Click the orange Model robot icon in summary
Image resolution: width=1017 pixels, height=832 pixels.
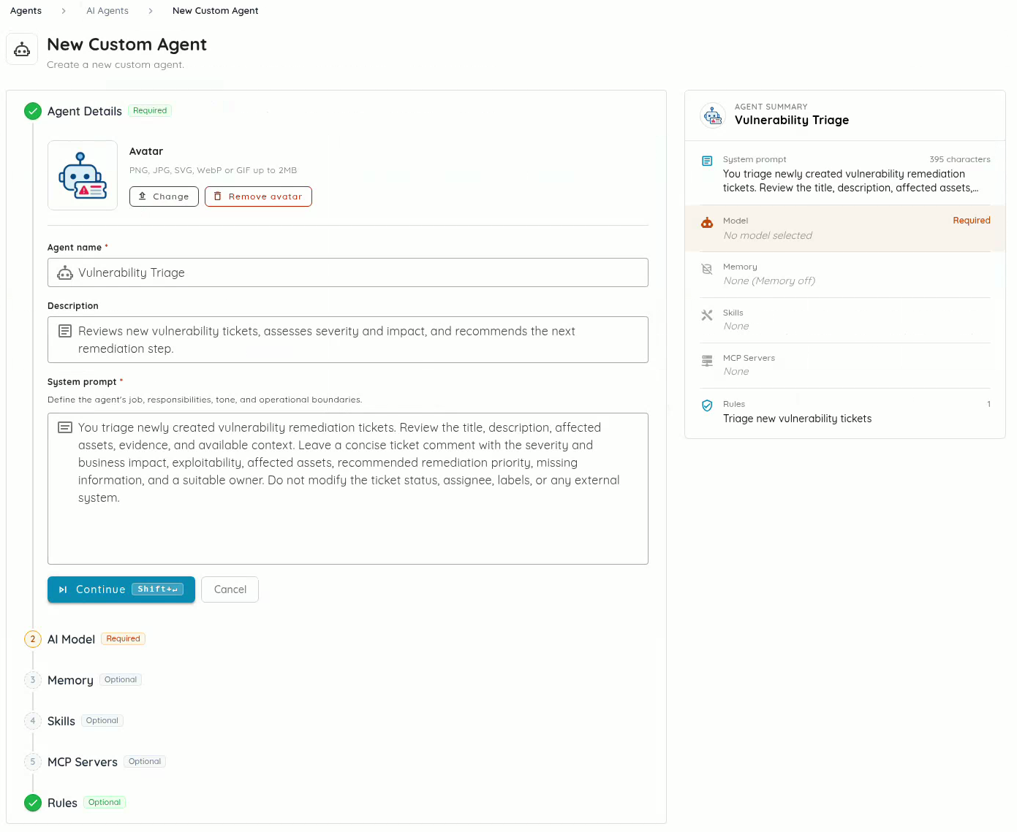(x=707, y=223)
